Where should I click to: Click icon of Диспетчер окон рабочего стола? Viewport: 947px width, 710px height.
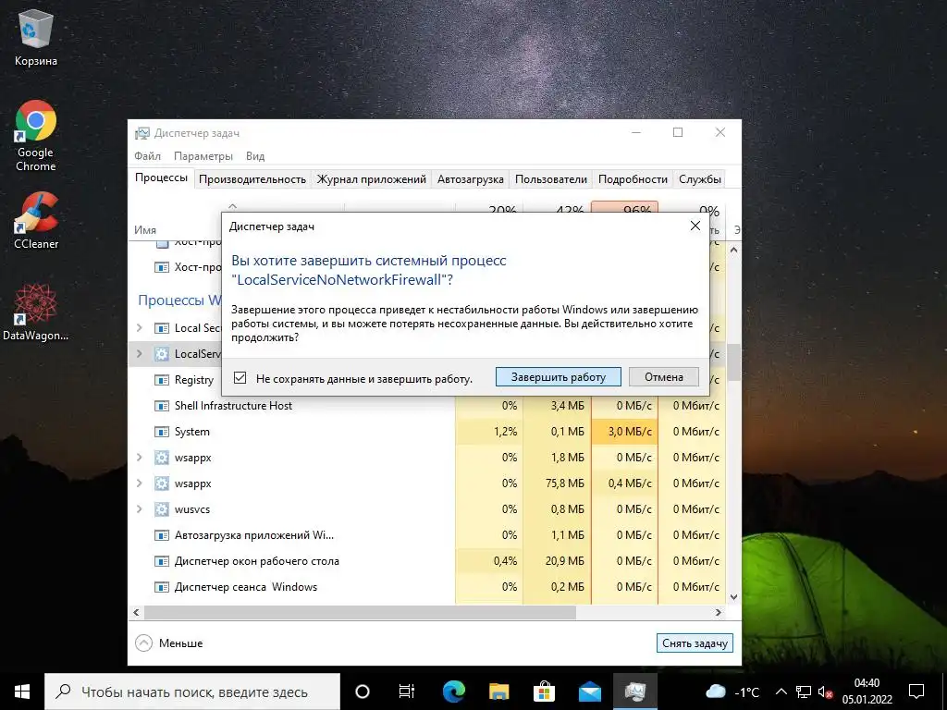click(161, 561)
